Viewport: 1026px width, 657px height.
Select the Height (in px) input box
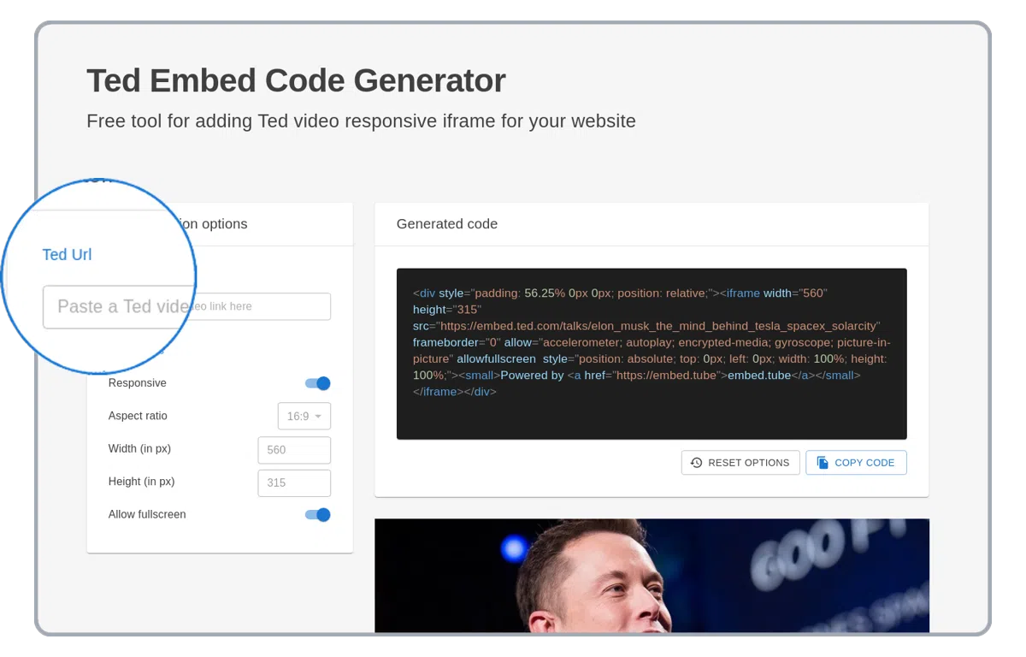294,482
